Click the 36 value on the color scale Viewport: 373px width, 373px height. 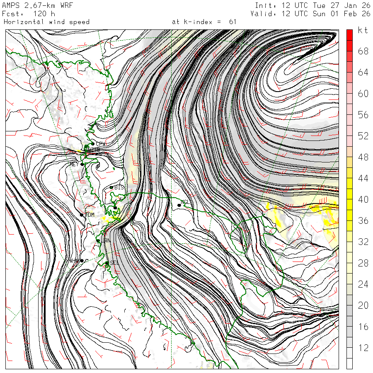click(x=363, y=221)
